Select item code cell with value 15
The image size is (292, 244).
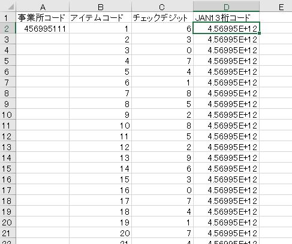(101, 179)
